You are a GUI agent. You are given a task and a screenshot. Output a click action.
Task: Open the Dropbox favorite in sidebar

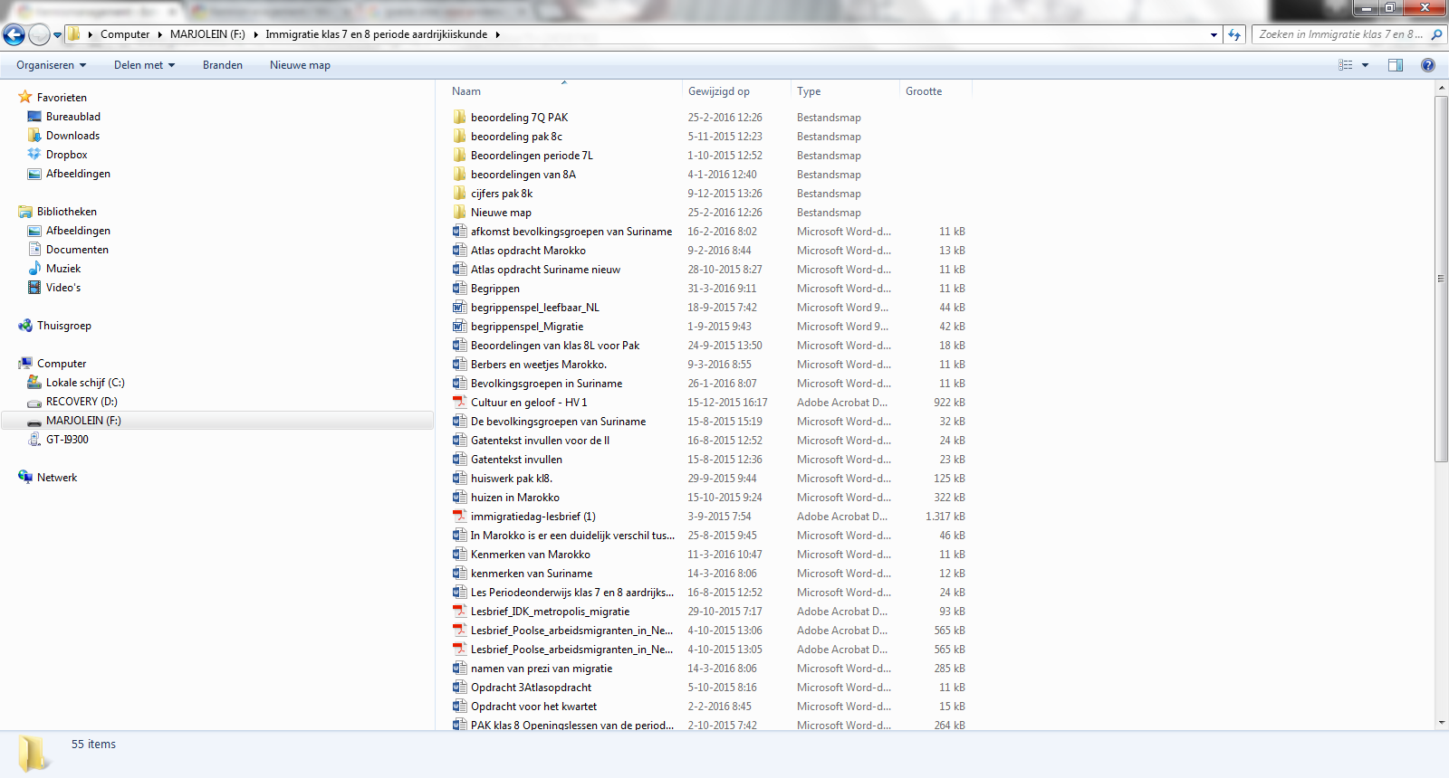point(66,155)
